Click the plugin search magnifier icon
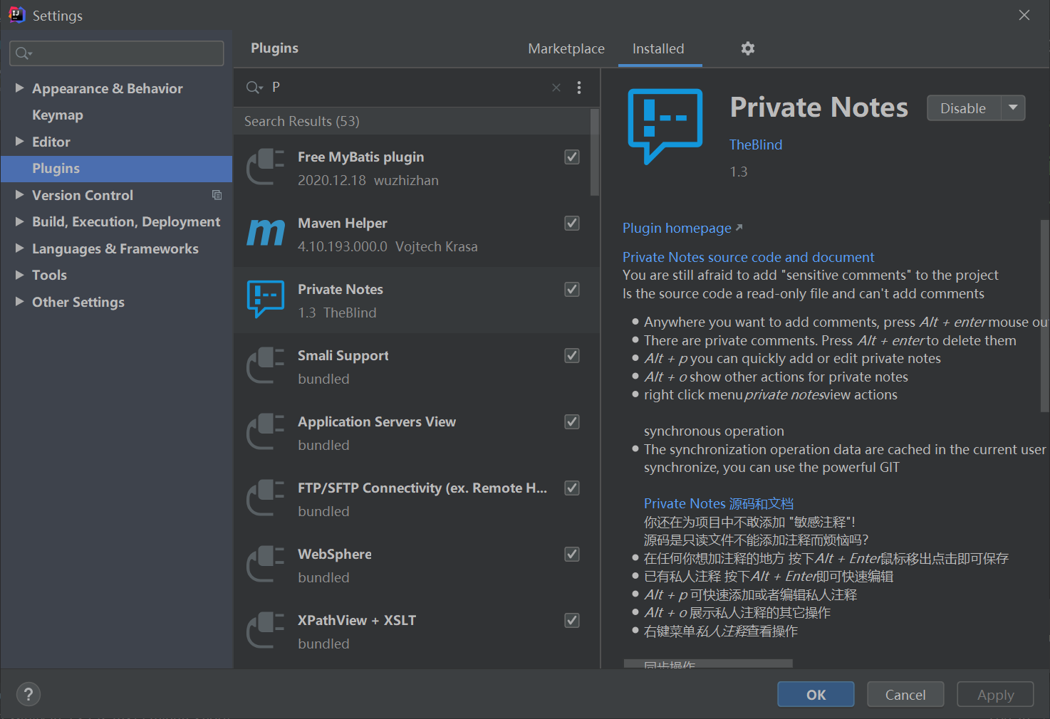1050x719 pixels. pos(254,88)
